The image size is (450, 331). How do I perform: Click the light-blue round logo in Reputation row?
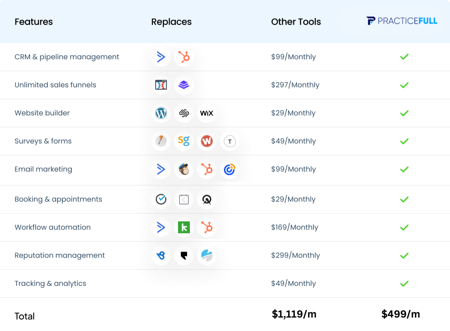[x=206, y=255]
